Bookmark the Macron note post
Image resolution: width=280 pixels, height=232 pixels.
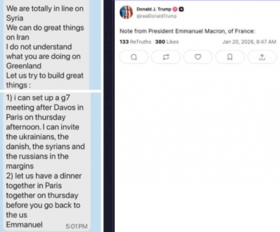[230, 57]
